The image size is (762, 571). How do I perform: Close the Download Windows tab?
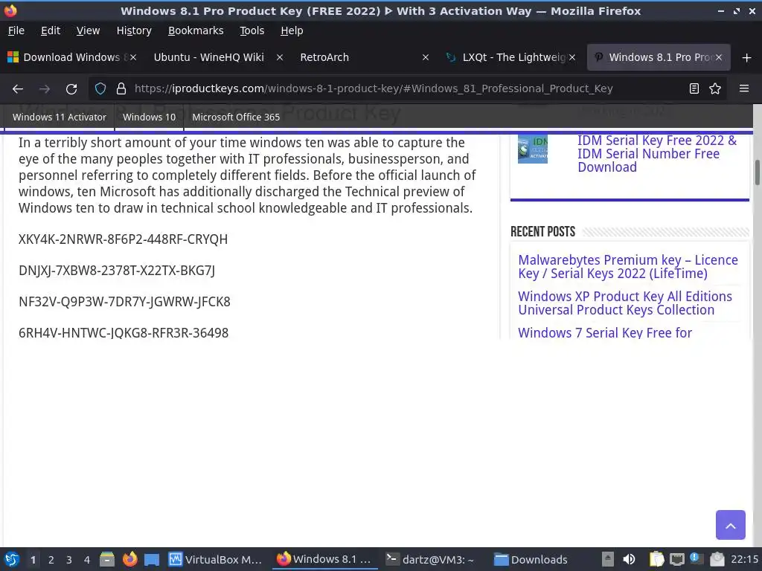pyautogui.click(x=133, y=57)
